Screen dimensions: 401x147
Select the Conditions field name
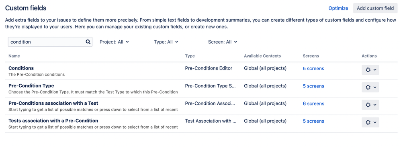pyautogui.click(x=21, y=68)
